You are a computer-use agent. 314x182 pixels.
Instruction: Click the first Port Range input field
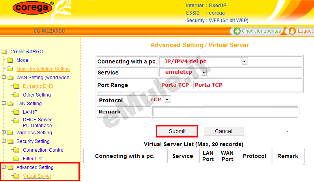[176, 85]
